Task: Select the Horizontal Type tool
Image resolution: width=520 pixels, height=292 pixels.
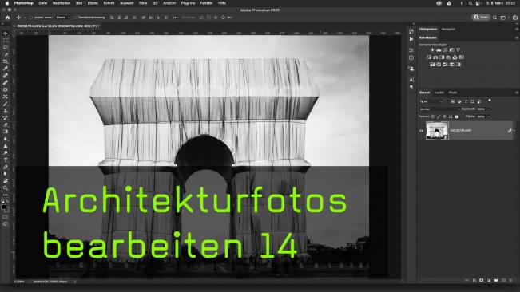Action: click(x=6, y=160)
